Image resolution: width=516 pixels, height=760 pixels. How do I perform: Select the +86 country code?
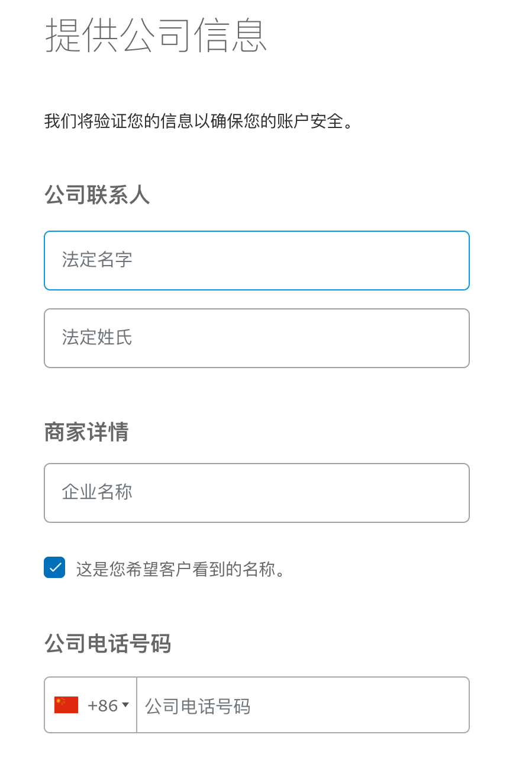104,704
